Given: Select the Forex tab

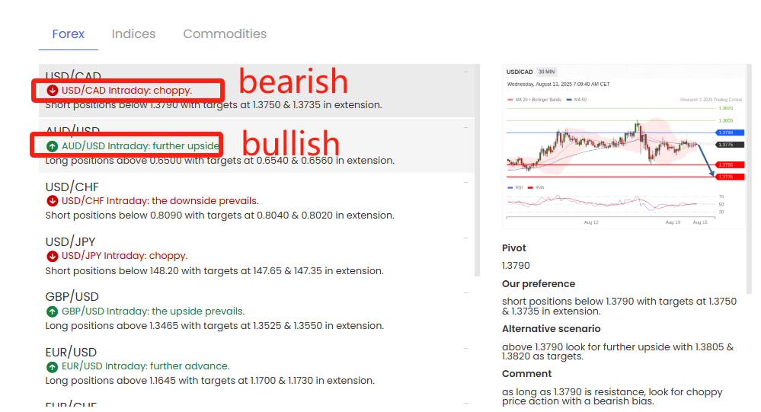Looking at the screenshot, I should click(x=69, y=34).
